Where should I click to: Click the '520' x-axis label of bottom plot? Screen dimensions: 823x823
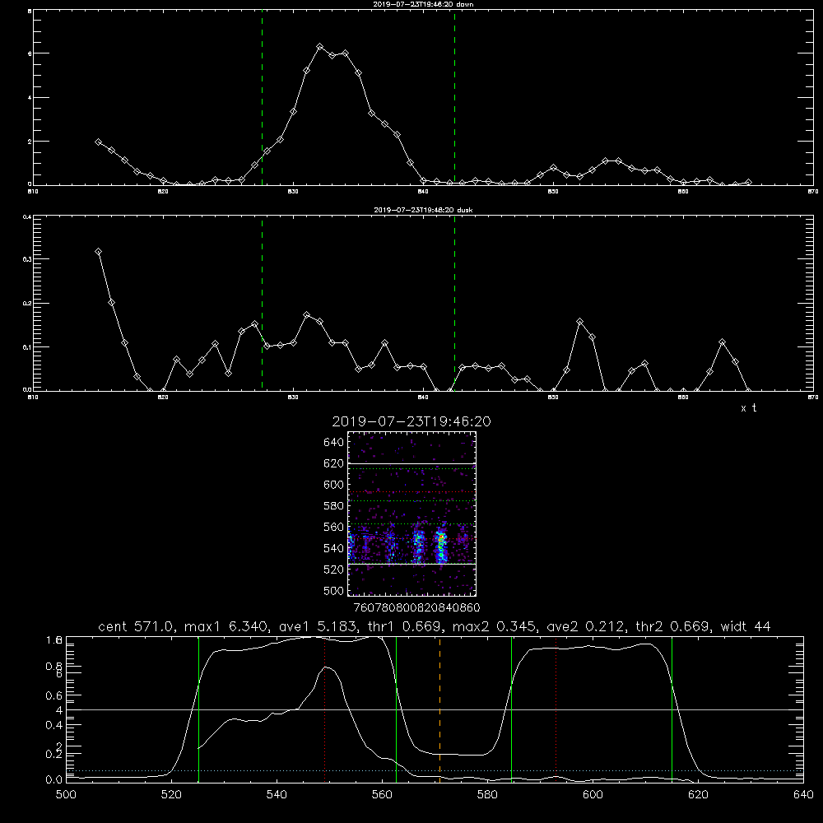(x=171, y=795)
